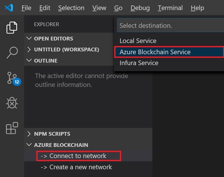224x177 pixels.
Task: Open Source Control with 12 changes
Action: pos(14,78)
